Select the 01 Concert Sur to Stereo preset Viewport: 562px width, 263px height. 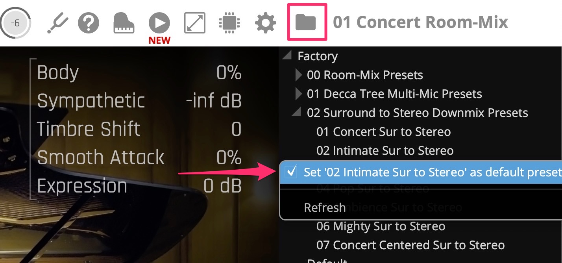point(383,131)
